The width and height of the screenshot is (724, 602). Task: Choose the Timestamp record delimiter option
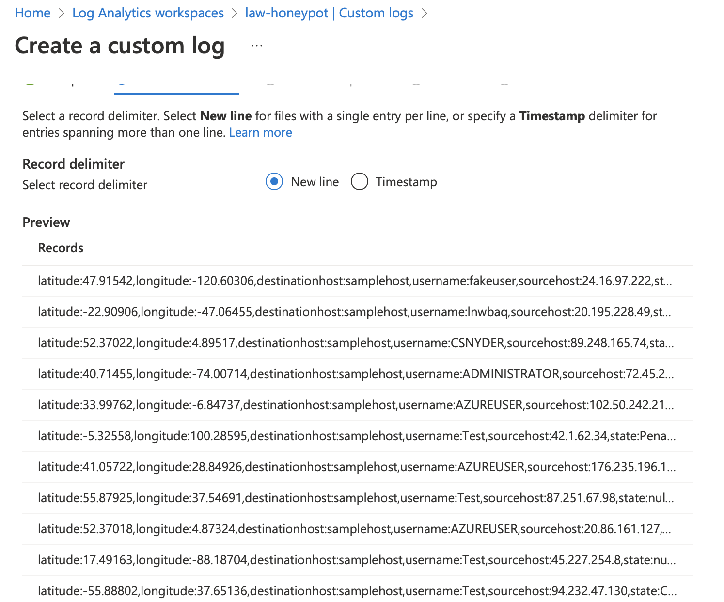pyautogui.click(x=360, y=182)
